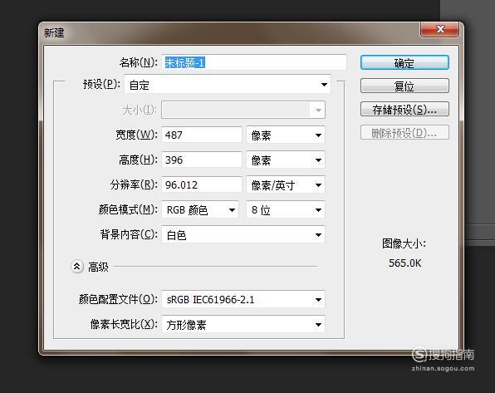The width and height of the screenshot is (495, 393).
Task: Click the 名称(N): label
Action: point(138,62)
